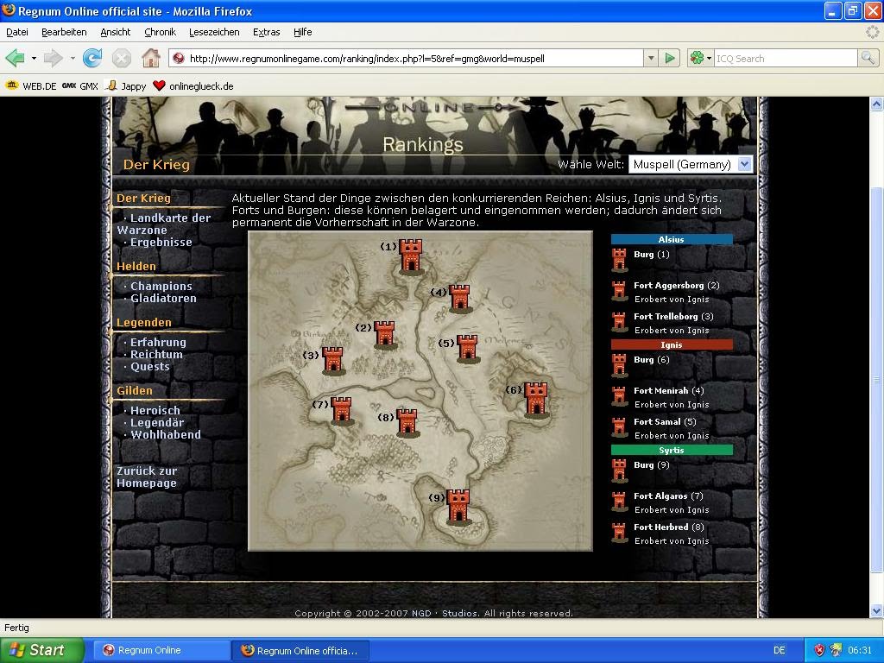Viewport: 884px width, 663px height.
Task: Click the tower icon beside Burg (9)
Action: click(620, 470)
